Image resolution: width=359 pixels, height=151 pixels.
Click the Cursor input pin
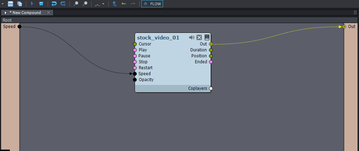135,44
